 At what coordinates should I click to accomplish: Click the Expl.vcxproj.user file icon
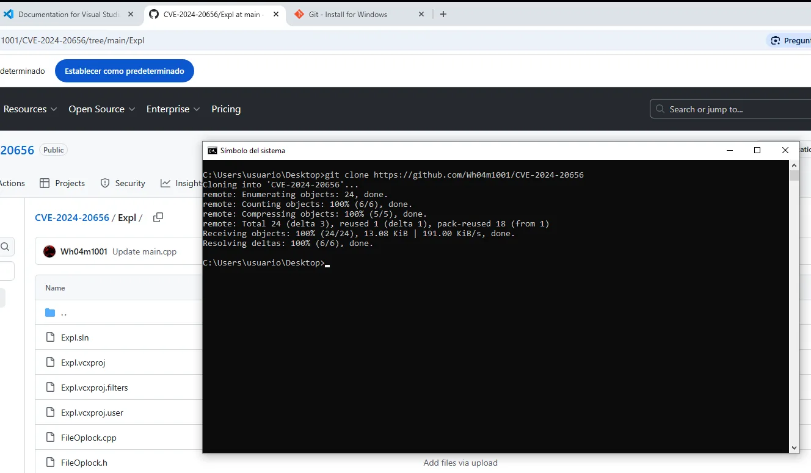coord(50,413)
